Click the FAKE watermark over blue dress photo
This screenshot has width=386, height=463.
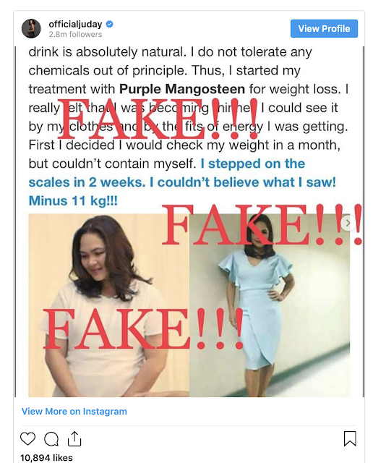[262, 224]
